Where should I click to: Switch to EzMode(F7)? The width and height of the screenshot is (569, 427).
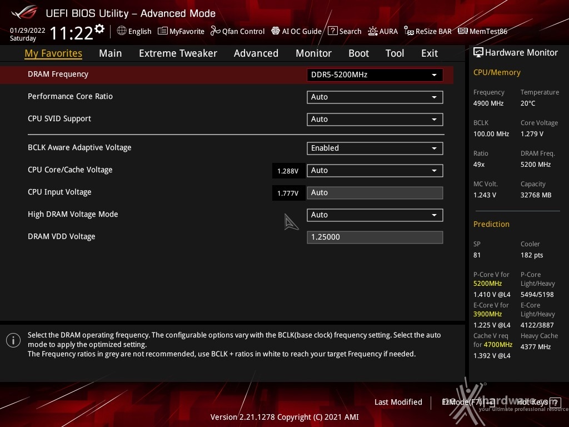[x=468, y=403]
